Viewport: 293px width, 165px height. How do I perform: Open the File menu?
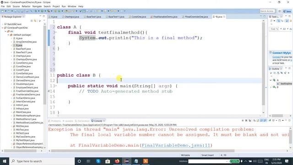tap(3, 6)
